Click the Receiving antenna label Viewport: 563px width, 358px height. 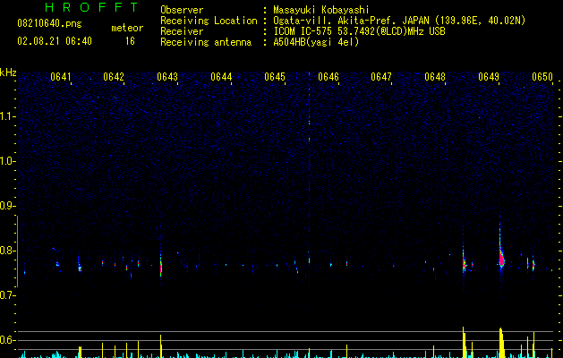click(x=206, y=42)
